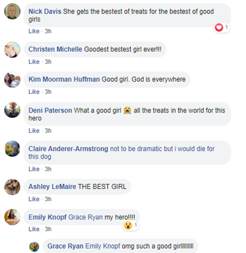Click the wow reaction on Emily Knopf's comment

128,225
